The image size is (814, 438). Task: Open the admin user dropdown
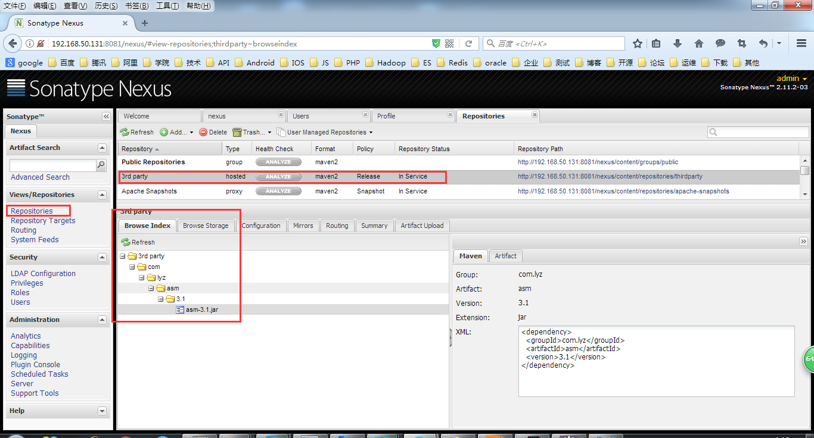coord(792,79)
